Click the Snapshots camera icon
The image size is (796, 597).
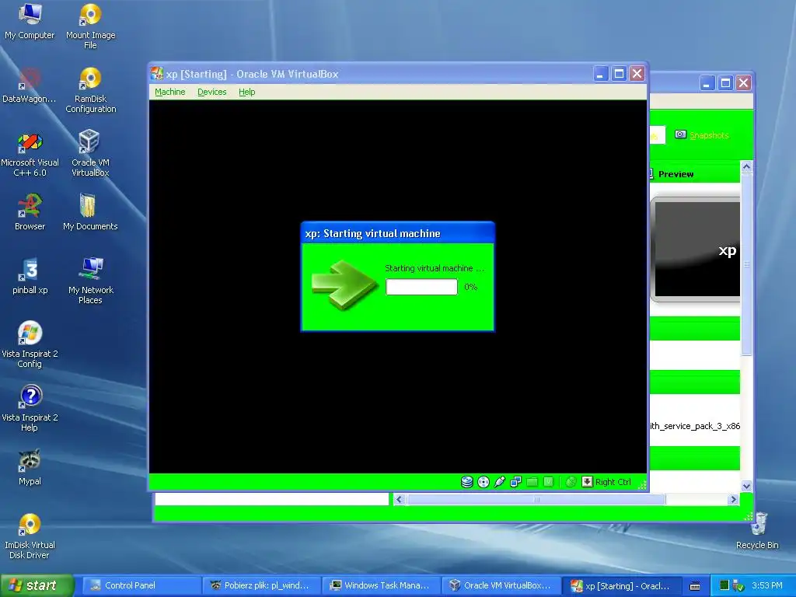point(680,134)
